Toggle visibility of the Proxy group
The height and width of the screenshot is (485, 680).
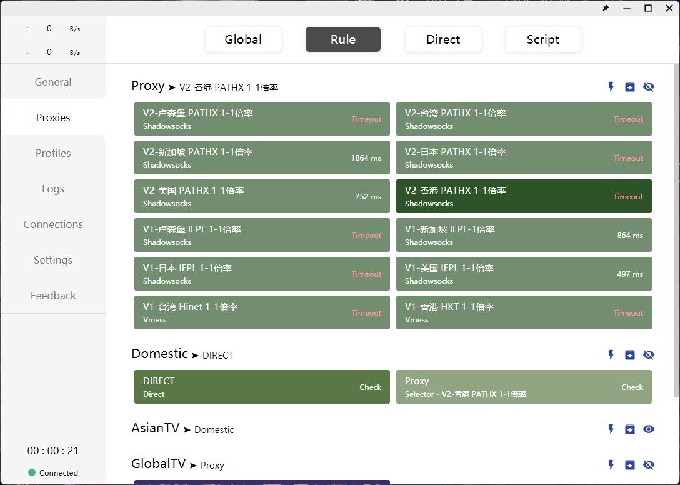[x=649, y=87]
